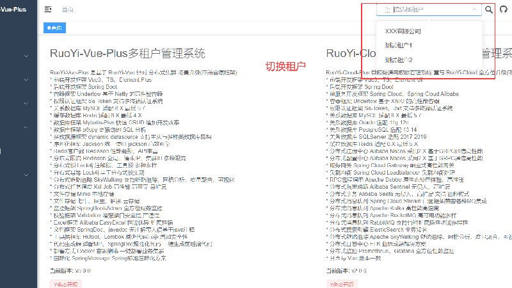The width and height of the screenshot is (512, 288).
Task: Click "Sa-Token" line in RuoYi-Vue-Plus list
Action: pos(106,101)
